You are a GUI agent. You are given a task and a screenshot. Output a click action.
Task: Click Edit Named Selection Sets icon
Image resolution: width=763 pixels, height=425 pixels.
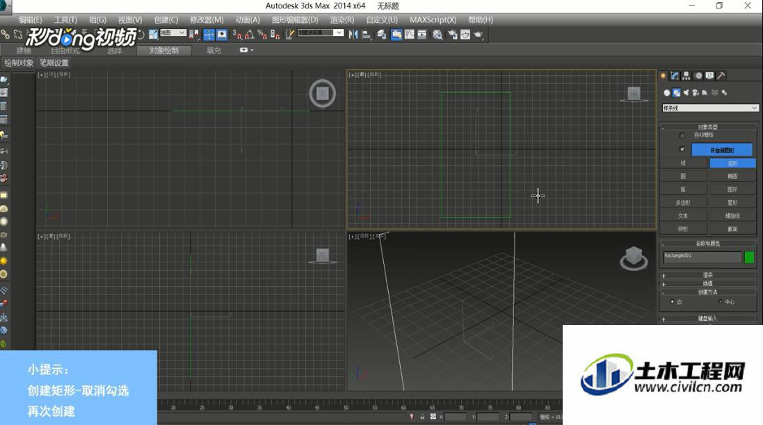290,34
